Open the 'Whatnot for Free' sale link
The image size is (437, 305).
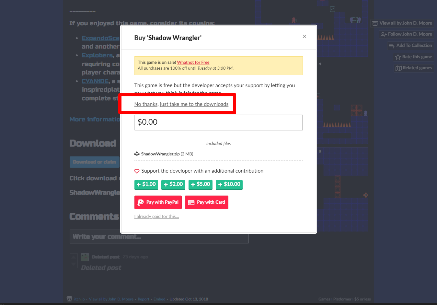193,62
